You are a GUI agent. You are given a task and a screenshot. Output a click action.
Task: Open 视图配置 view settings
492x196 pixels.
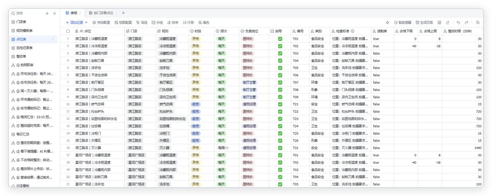123,23
